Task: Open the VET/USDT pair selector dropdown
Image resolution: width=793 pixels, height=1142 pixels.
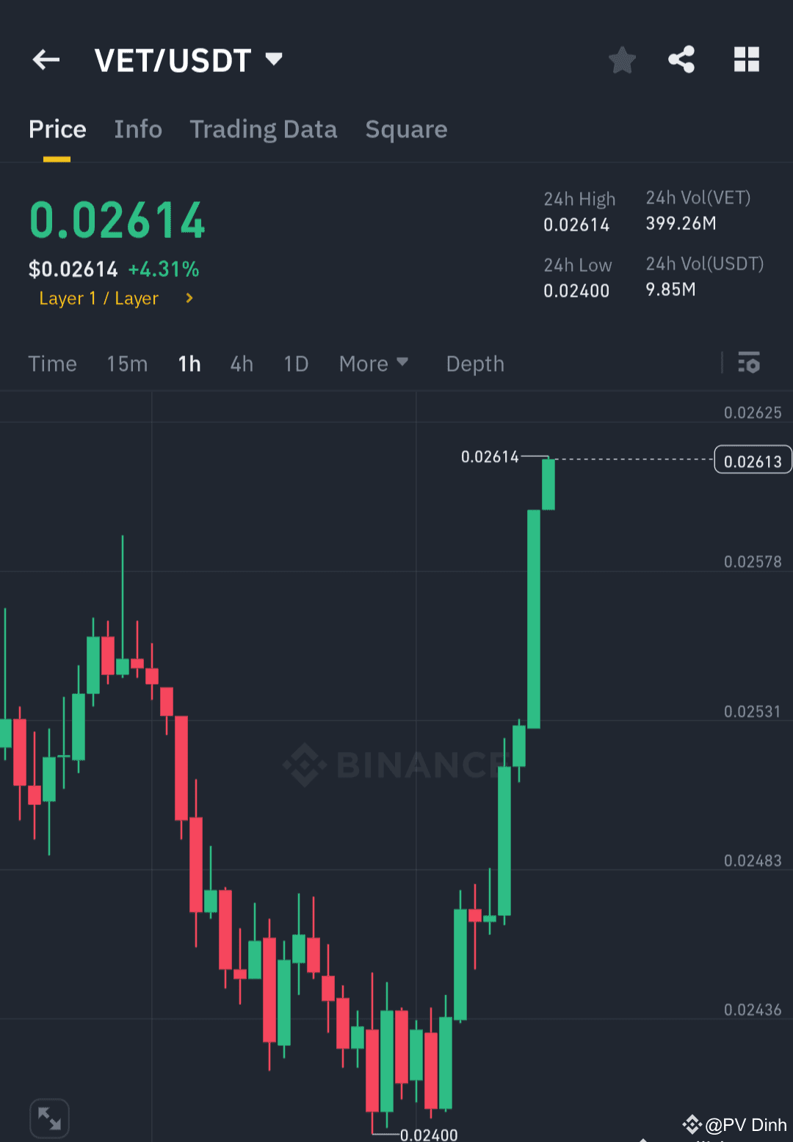Action: pyautogui.click(x=187, y=60)
